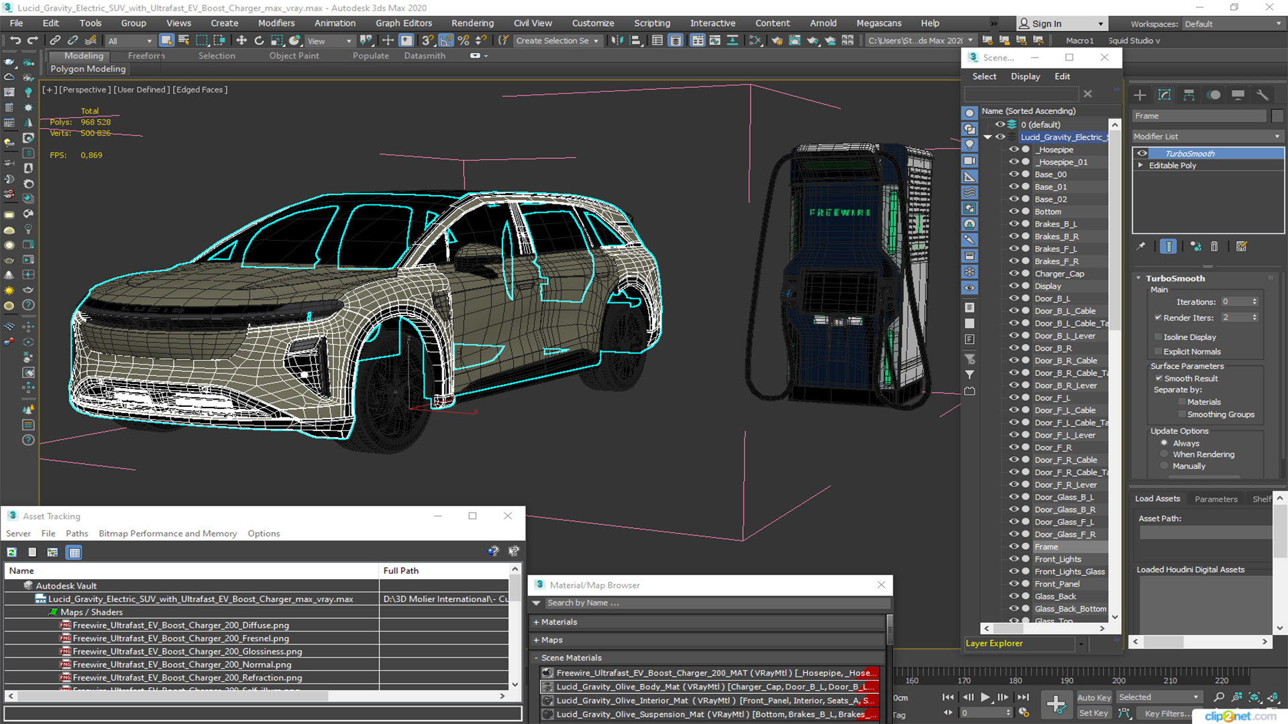The height and width of the screenshot is (724, 1288).
Task: Open Paths menu in Asset Tracking
Action: [76, 534]
